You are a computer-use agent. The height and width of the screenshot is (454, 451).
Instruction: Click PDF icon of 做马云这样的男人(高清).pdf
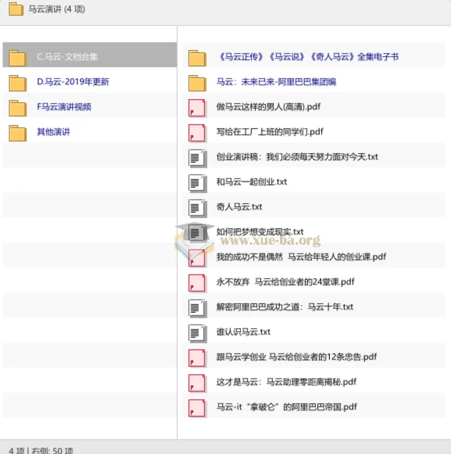click(197, 108)
